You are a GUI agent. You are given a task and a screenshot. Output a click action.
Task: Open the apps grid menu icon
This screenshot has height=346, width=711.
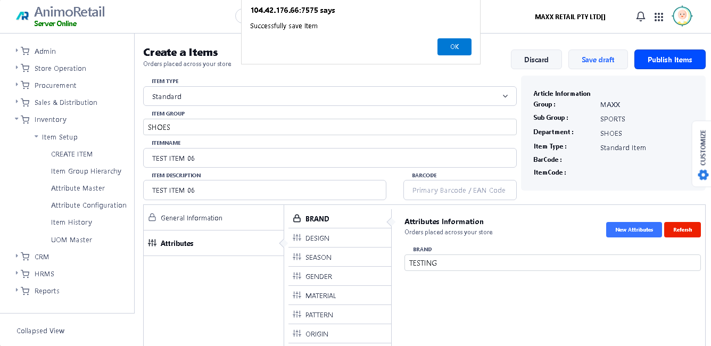point(659,17)
